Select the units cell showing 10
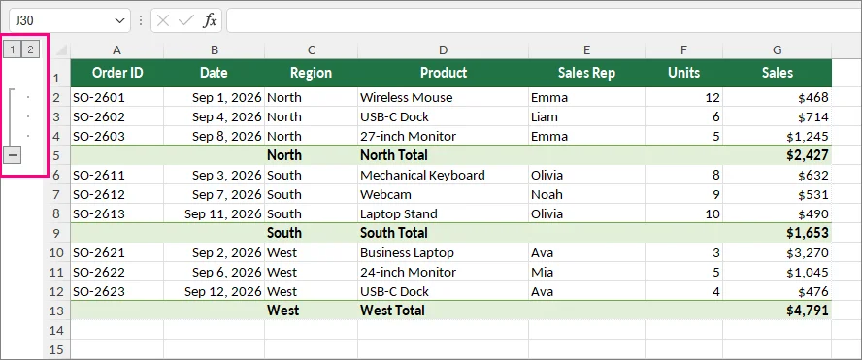Viewport: 862px width, 360px height. pos(683,213)
